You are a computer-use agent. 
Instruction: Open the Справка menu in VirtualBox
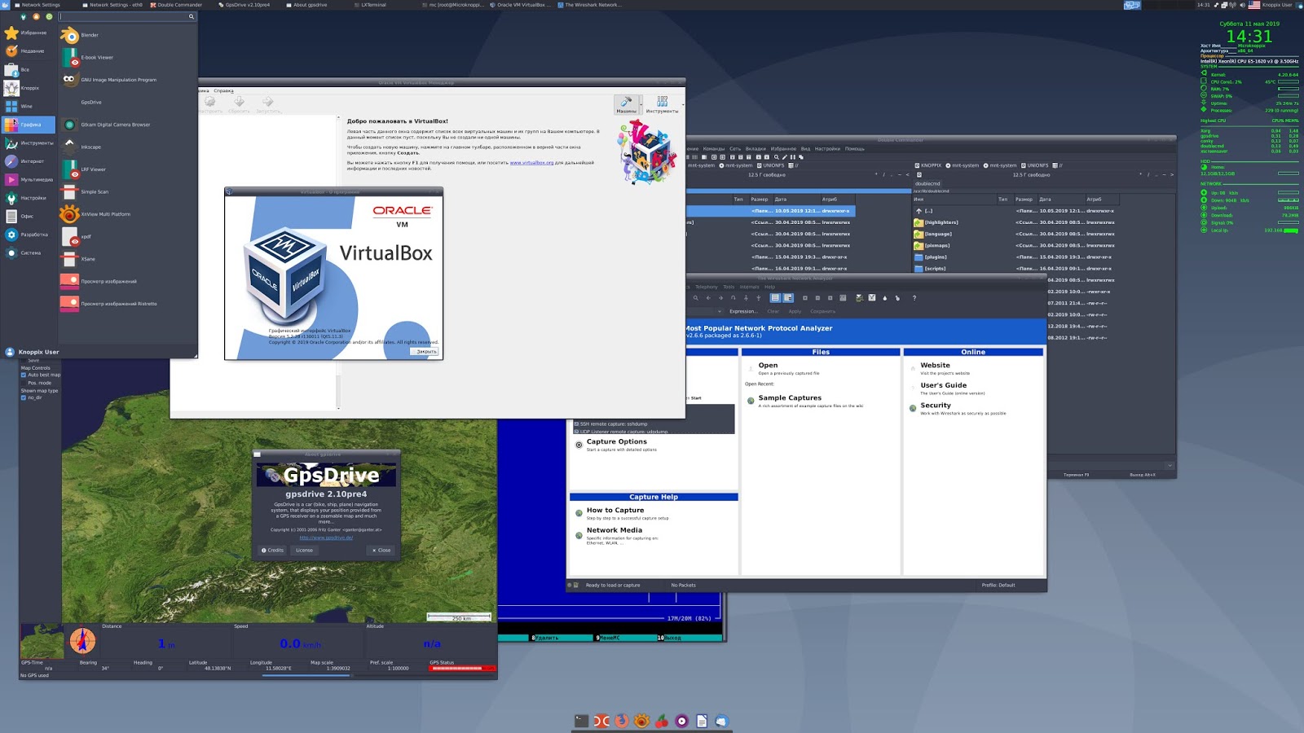click(223, 90)
